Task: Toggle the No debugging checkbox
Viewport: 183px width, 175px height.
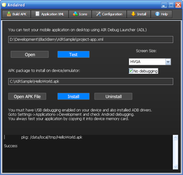Action: pos(131,71)
